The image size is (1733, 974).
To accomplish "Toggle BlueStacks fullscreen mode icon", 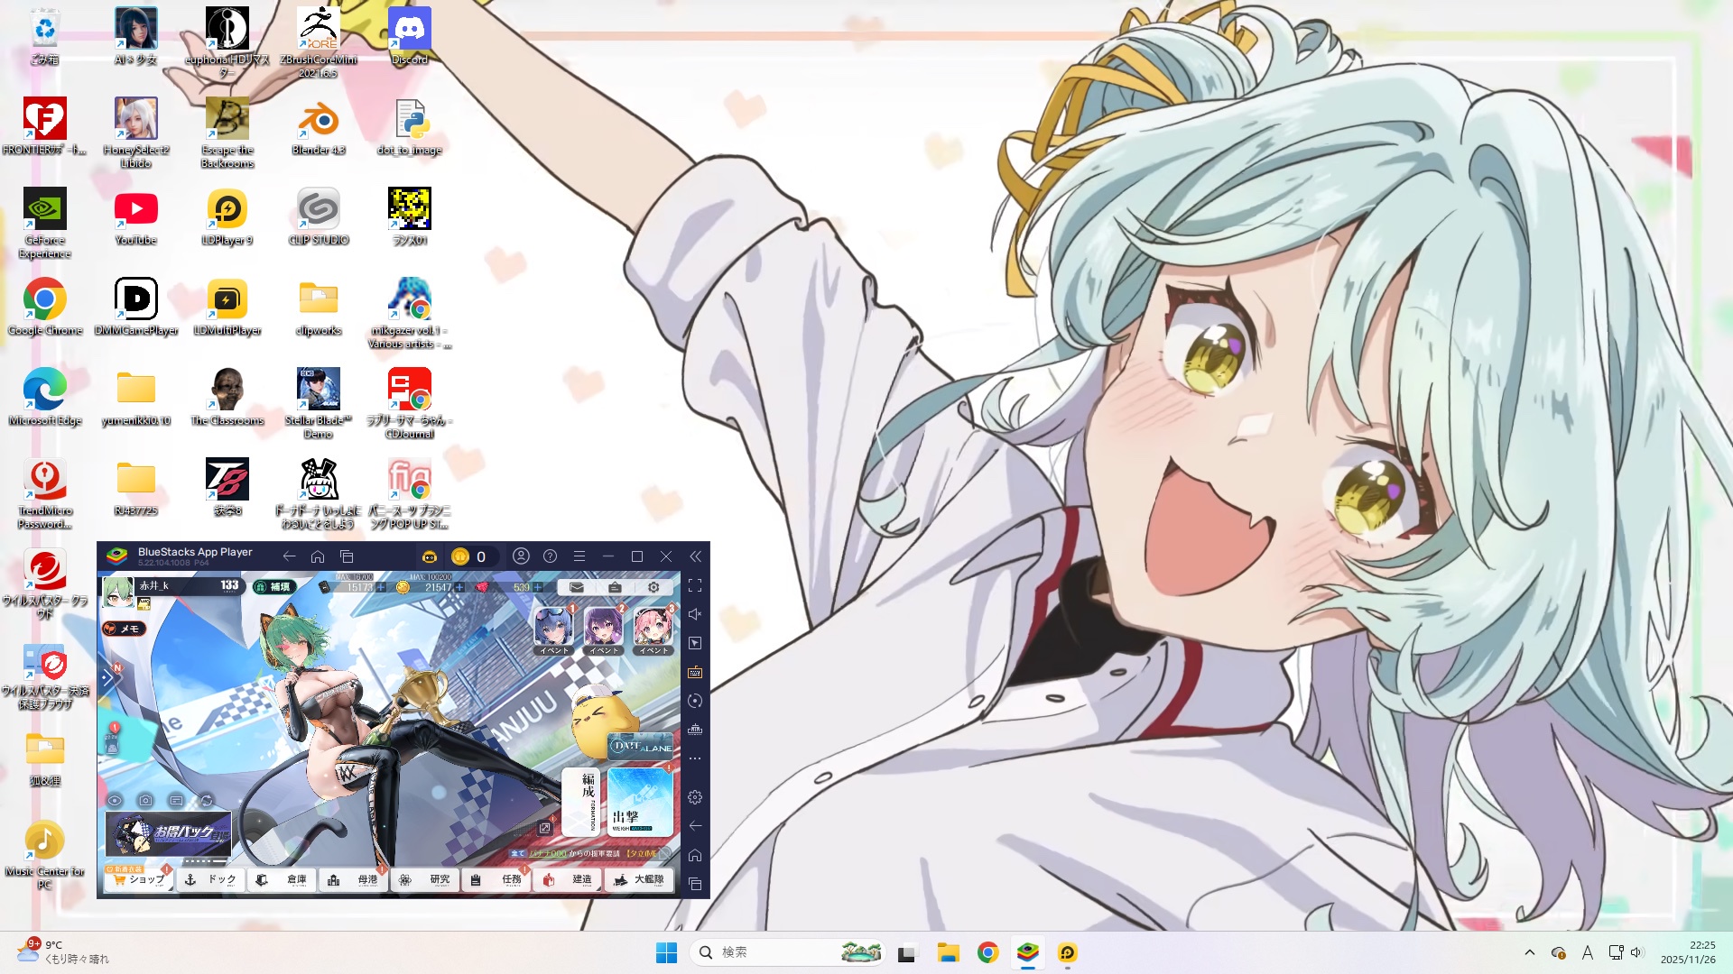I will click(x=695, y=585).
